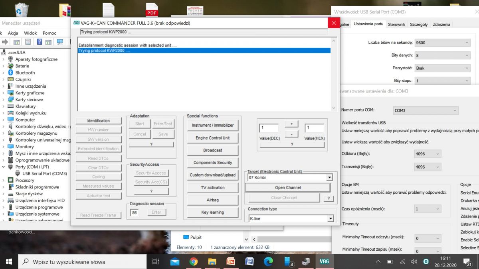This screenshot has width=479, height=269.
Task: Click the monitor scan-hardware toolbar icon
Action: [60, 42]
